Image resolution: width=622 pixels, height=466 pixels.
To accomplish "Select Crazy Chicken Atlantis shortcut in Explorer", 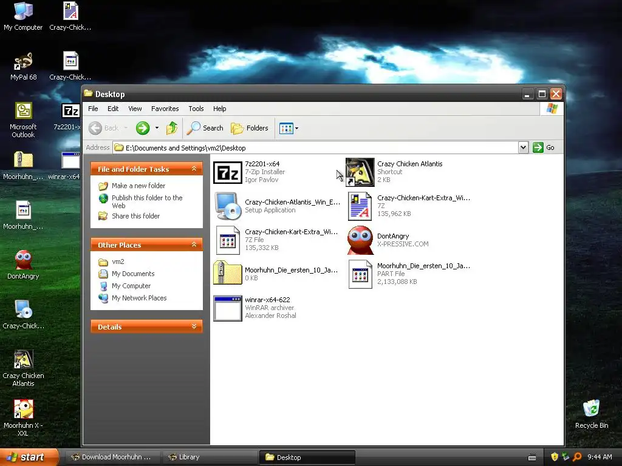I will 360,172.
